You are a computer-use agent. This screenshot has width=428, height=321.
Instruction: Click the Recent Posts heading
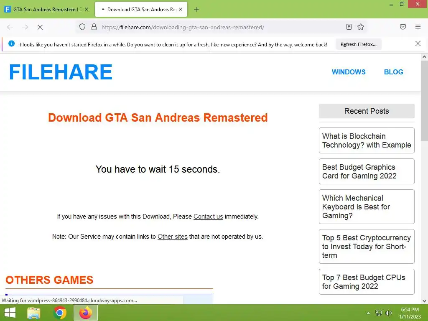coord(367,111)
